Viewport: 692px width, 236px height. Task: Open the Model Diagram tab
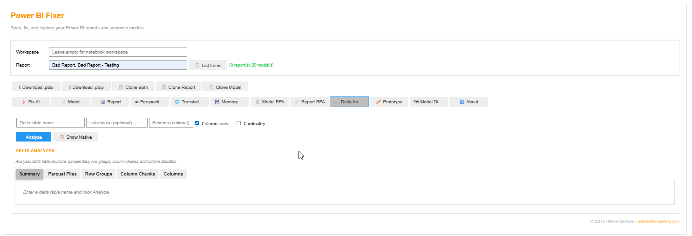(x=429, y=102)
